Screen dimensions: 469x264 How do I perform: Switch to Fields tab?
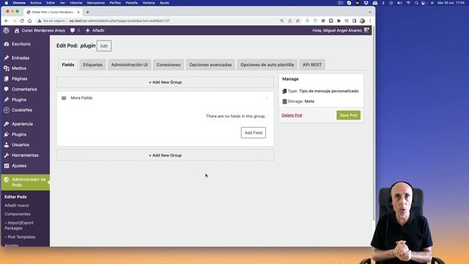point(68,65)
